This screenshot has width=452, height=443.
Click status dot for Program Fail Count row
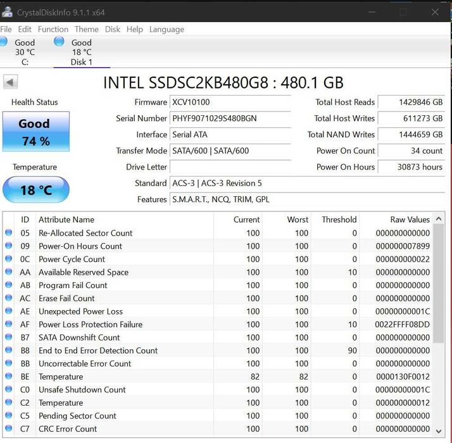click(9, 285)
